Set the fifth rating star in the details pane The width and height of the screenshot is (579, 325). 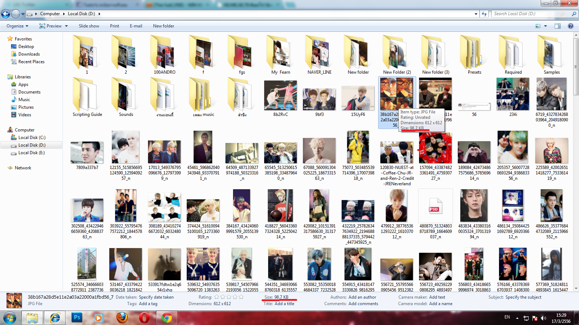241,297
